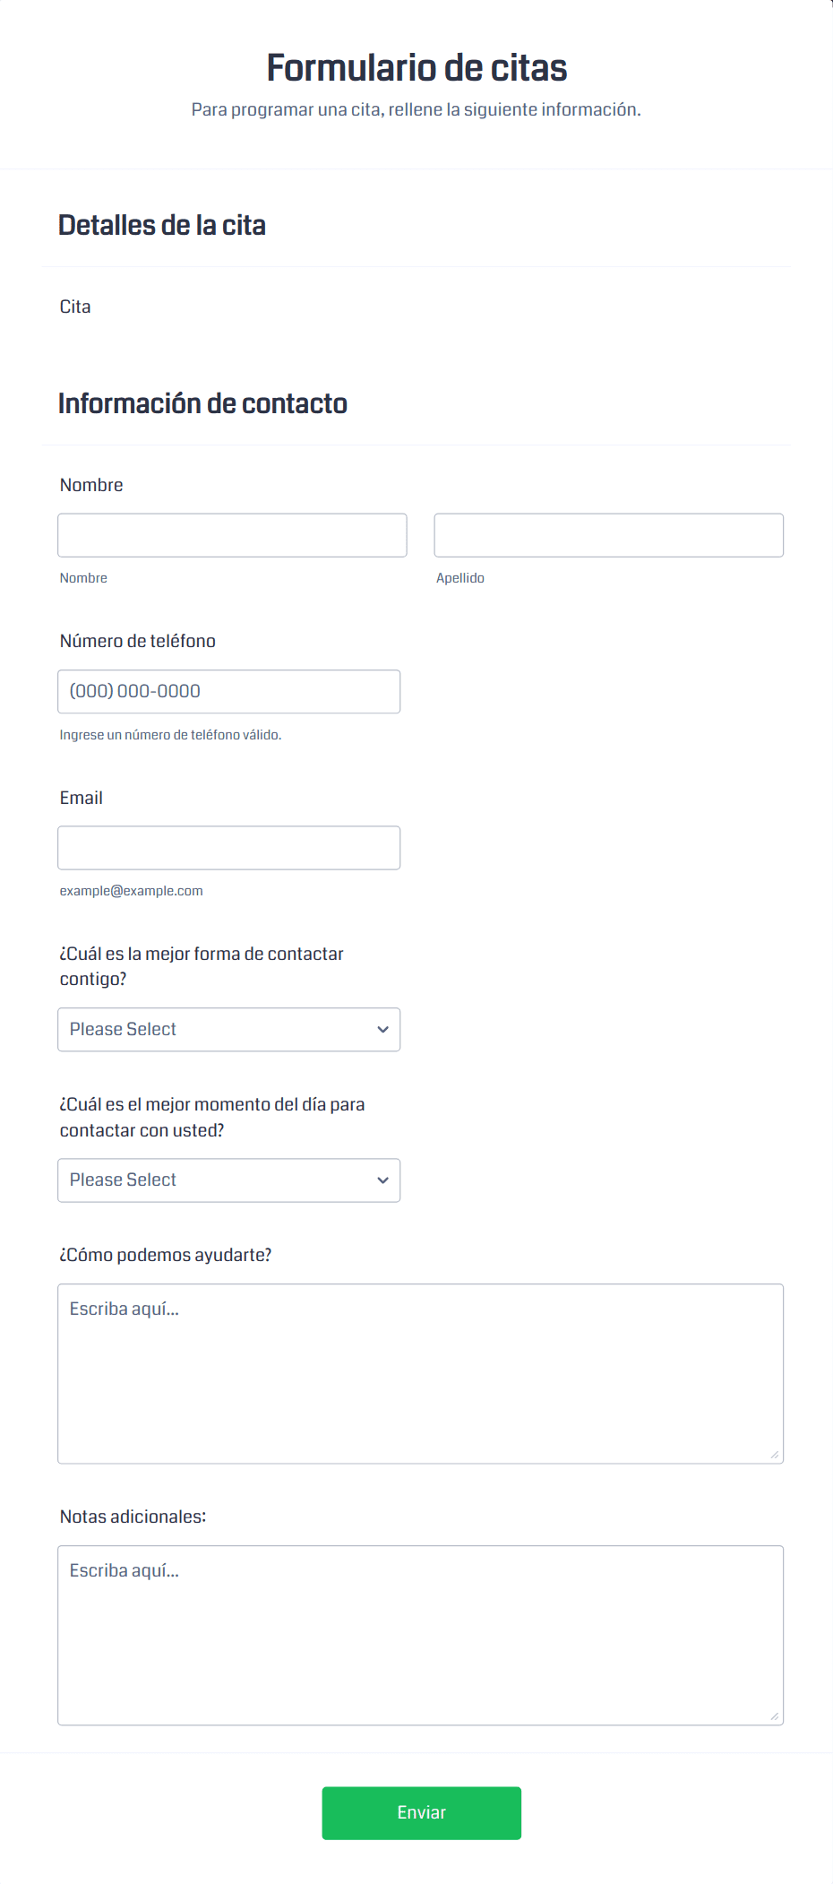
Task: Click the chevron arrow of contact method dropdown
Action: (382, 1030)
